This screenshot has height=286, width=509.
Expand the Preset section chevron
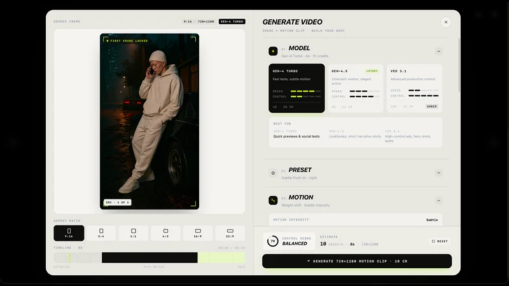[x=438, y=173]
